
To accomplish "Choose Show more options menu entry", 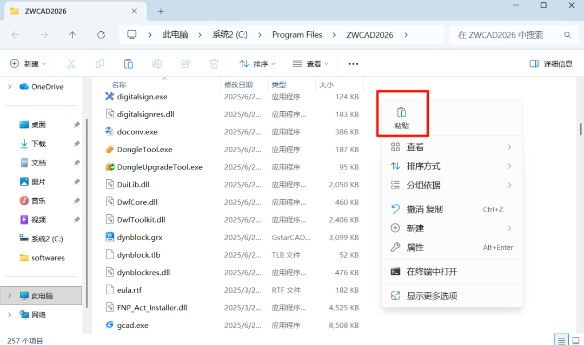I will (x=432, y=296).
